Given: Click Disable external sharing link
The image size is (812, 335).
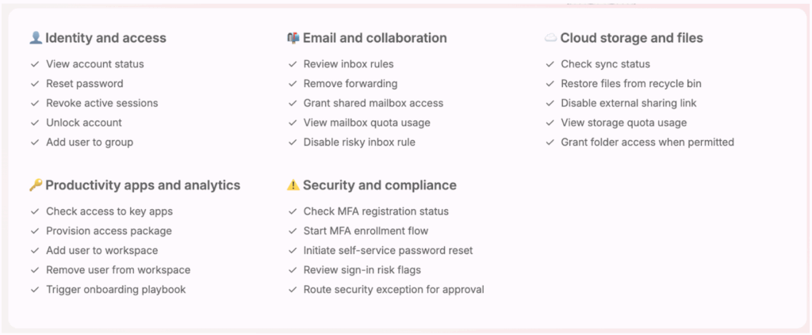Looking at the screenshot, I should point(629,103).
